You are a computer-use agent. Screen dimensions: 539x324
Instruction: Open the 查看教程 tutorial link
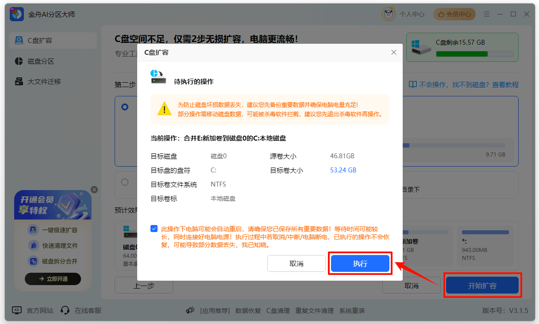[506, 84]
